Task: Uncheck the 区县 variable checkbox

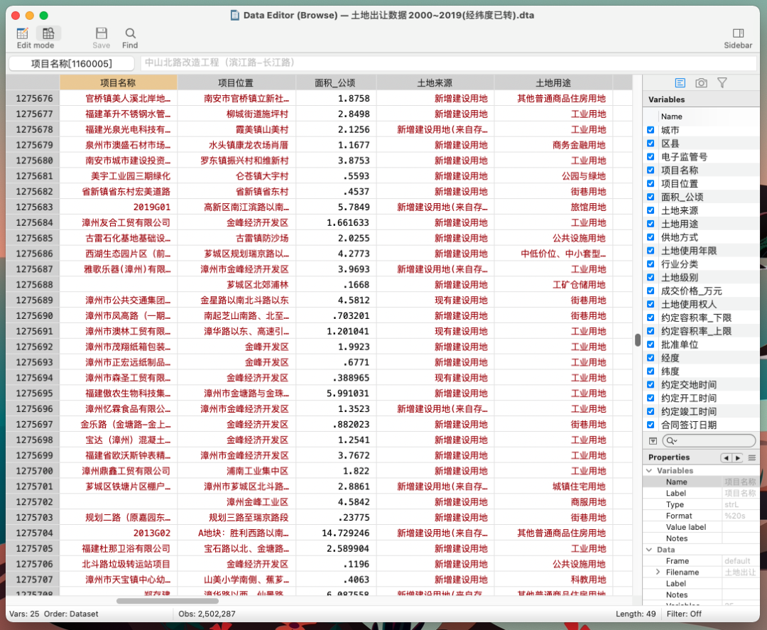Action: 651,143
